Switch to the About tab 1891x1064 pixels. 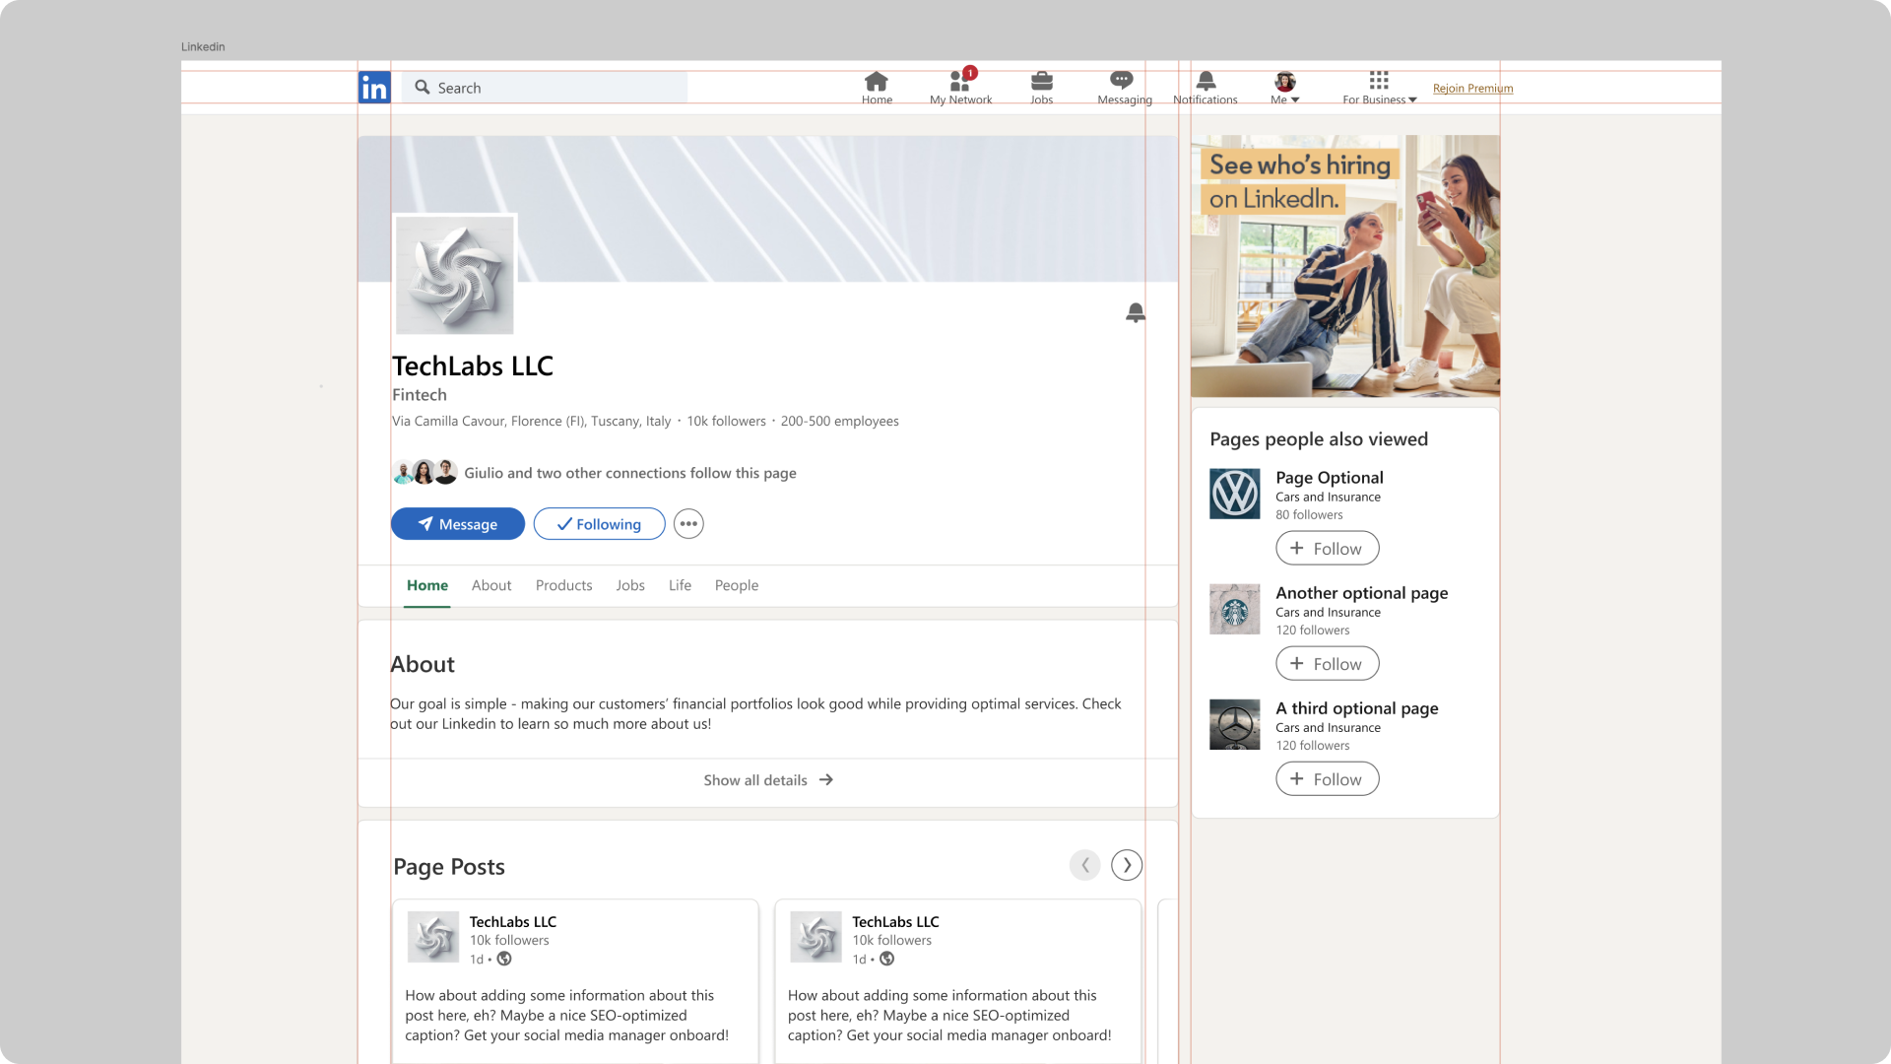pyautogui.click(x=490, y=585)
